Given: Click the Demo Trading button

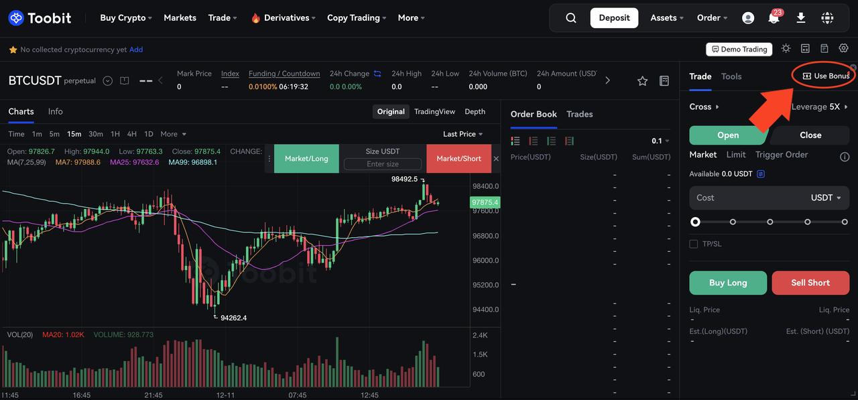Looking at the screenshot, I should 739,49.
